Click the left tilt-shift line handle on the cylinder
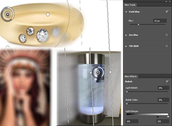The image size is (172, 126). tap(91, 73)
